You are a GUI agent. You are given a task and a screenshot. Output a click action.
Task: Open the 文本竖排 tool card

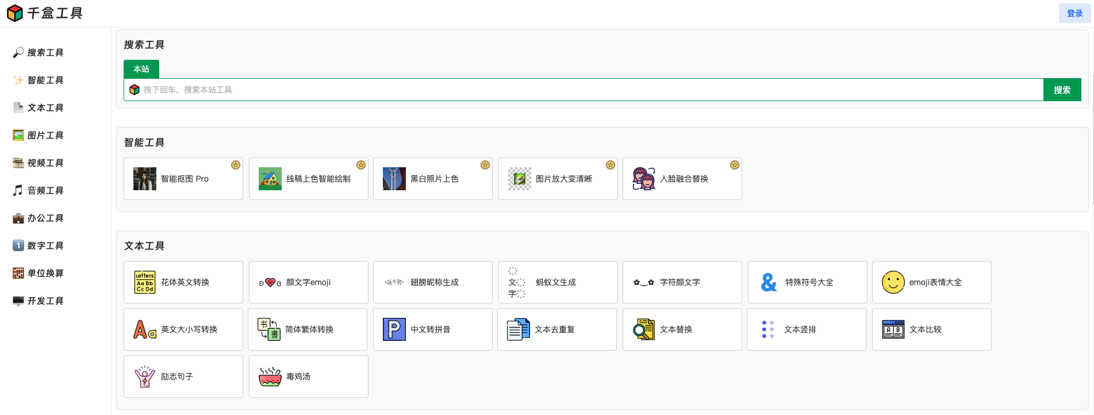tap(806, 329)
